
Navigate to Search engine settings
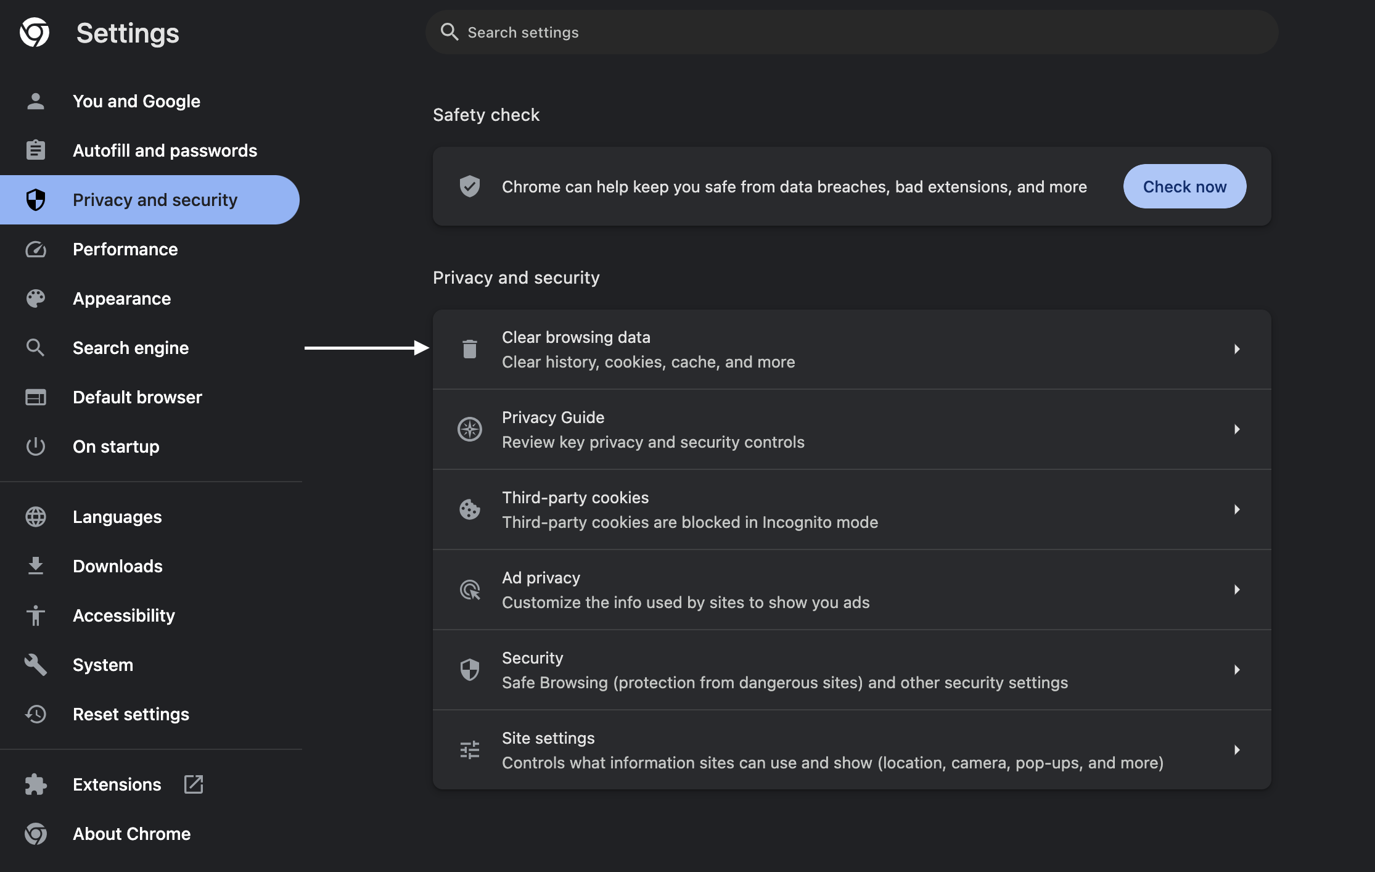pos(149,348)
